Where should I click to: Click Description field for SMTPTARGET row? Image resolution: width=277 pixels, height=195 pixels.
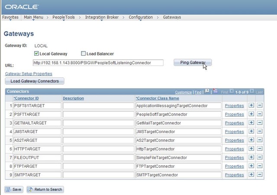pyautogui.click(x=98, y=175)
